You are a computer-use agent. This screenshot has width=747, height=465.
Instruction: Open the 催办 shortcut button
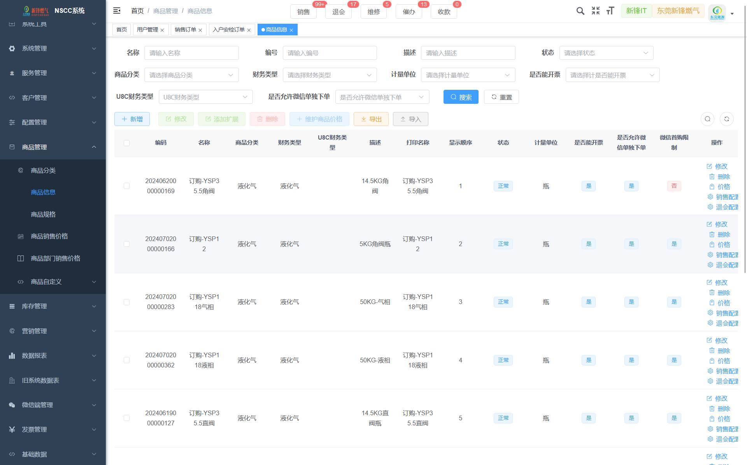coord(409,12)
